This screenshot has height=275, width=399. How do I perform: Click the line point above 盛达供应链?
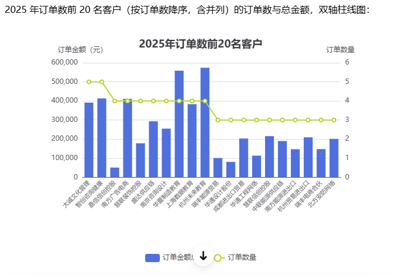(153, 101)
